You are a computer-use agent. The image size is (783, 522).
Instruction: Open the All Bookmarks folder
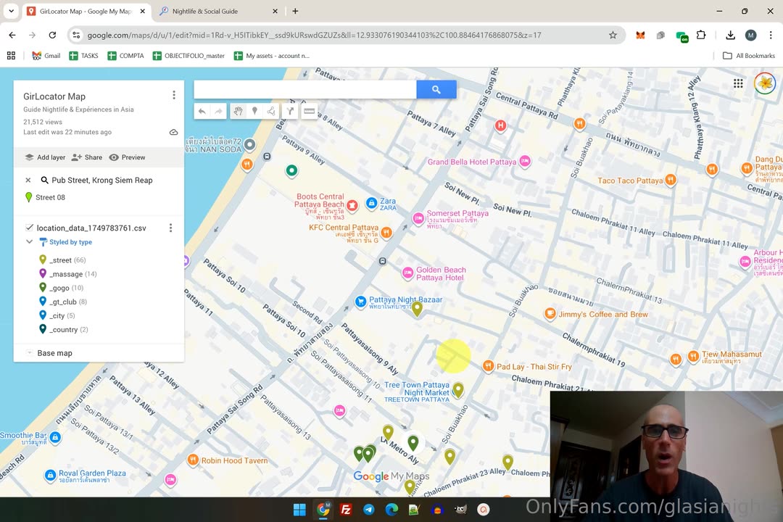tap(749, 56)
